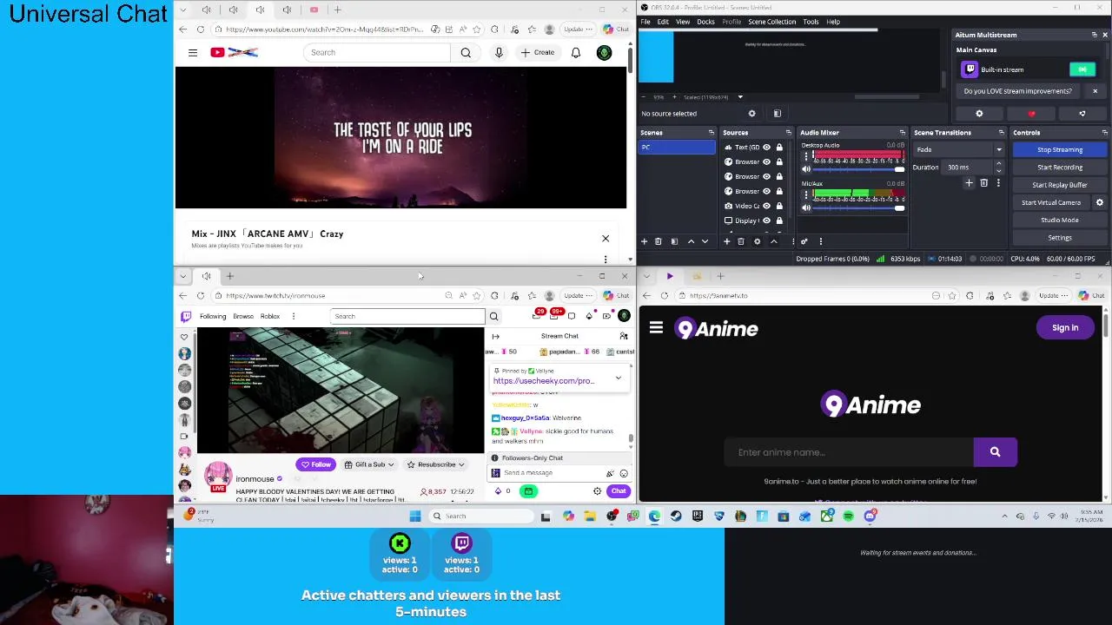Click YouTube notifications bell

pyautogui.click(x=575, y=53)
